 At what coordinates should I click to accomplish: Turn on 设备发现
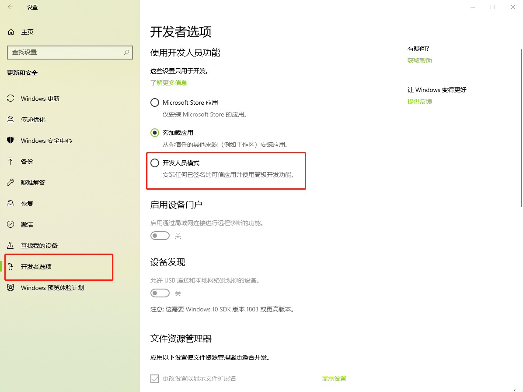coord(160,293)
